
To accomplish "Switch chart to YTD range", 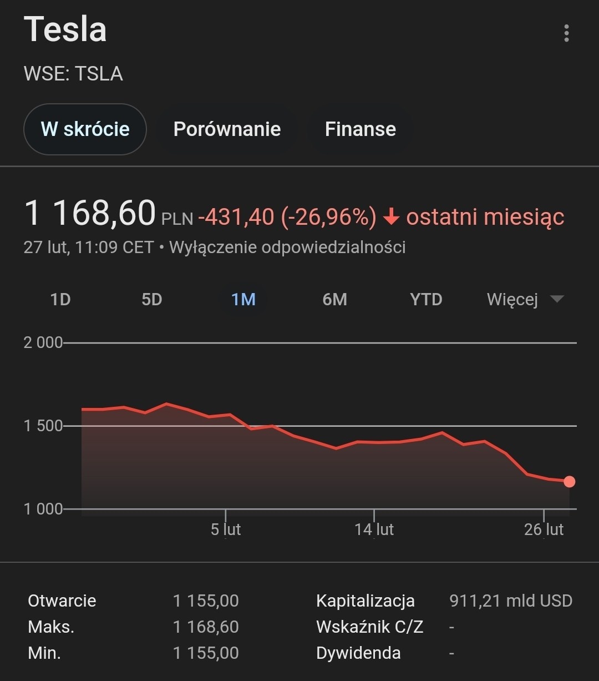I will coord(426,300).
